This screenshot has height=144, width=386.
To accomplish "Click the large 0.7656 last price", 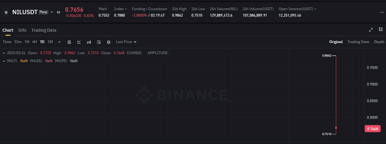I will (74, 10).
